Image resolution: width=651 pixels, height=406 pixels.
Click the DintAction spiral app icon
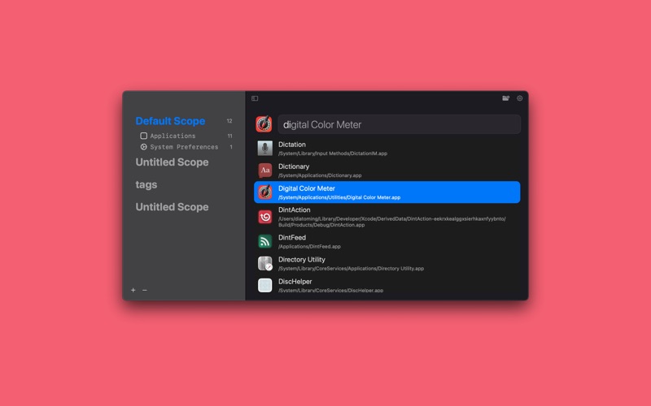(265, 217)
